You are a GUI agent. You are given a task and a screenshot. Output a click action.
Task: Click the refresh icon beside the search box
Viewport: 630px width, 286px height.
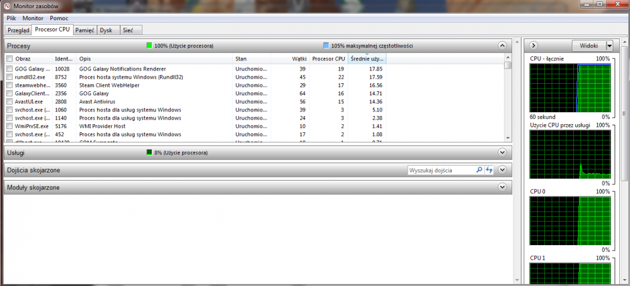[x=488, y=170]
